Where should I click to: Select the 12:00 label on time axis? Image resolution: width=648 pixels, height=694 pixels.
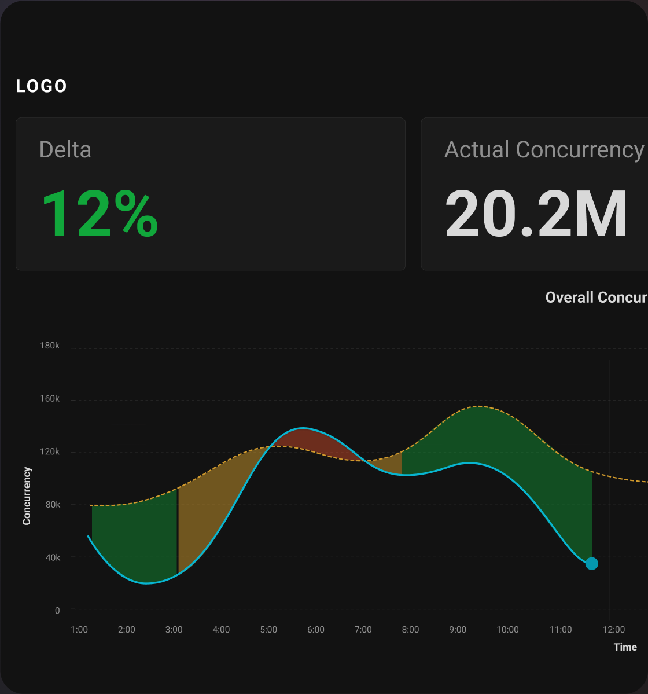point(614,630)
